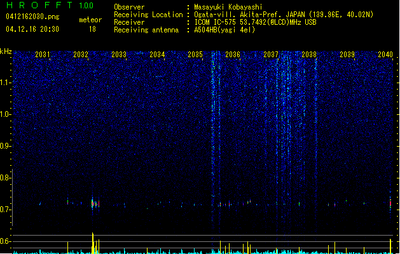400x254 pixels.
Task: Click the 2032 time marker
Action: click(x=81, y=55)
